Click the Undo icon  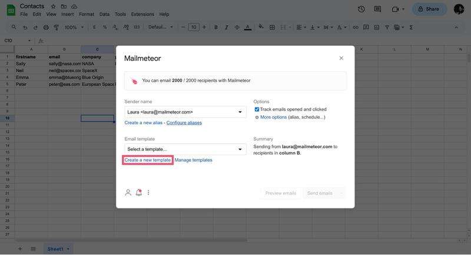click(x=25, y=27)
